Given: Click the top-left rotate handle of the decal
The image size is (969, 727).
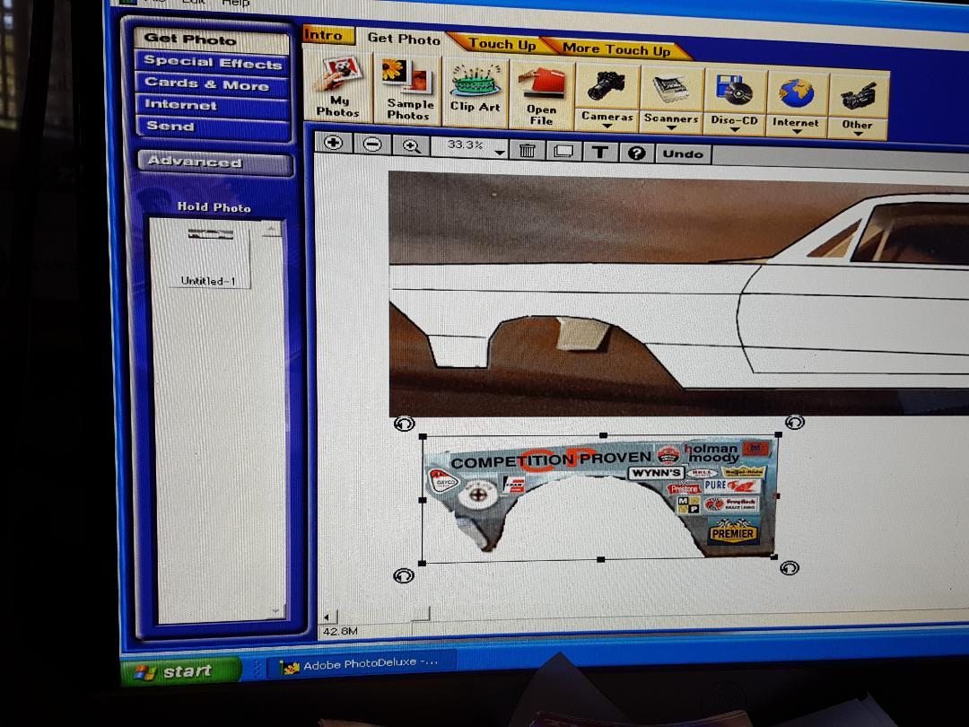Looking at the screenshot, I should point(404,424).
